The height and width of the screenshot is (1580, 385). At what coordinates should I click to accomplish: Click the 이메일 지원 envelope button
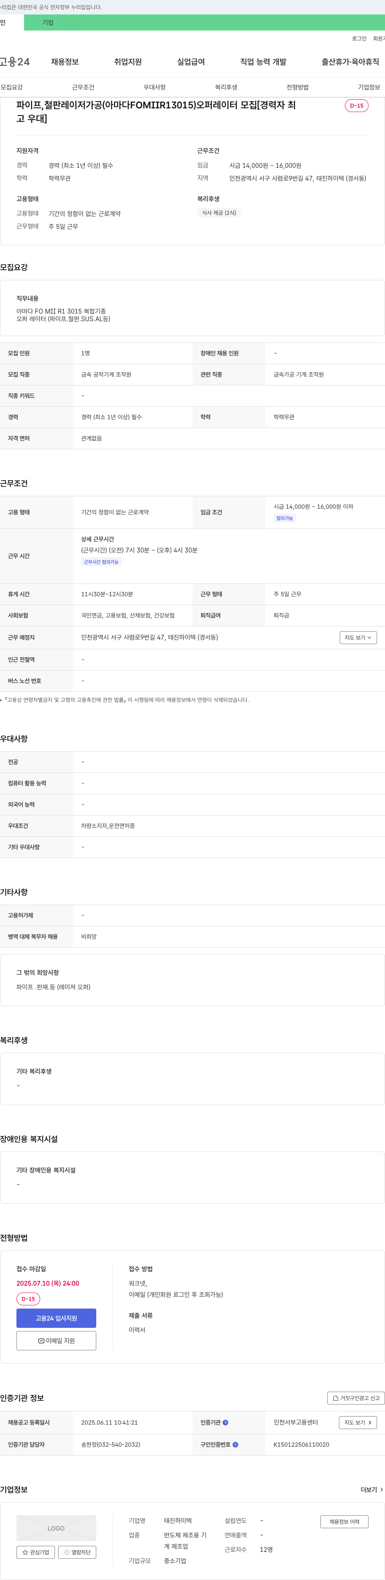[57, 1340]
